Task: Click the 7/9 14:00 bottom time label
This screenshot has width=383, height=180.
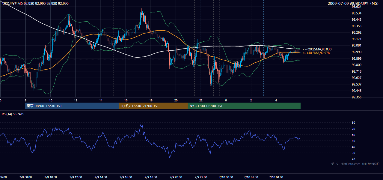Action: point(101,177)
